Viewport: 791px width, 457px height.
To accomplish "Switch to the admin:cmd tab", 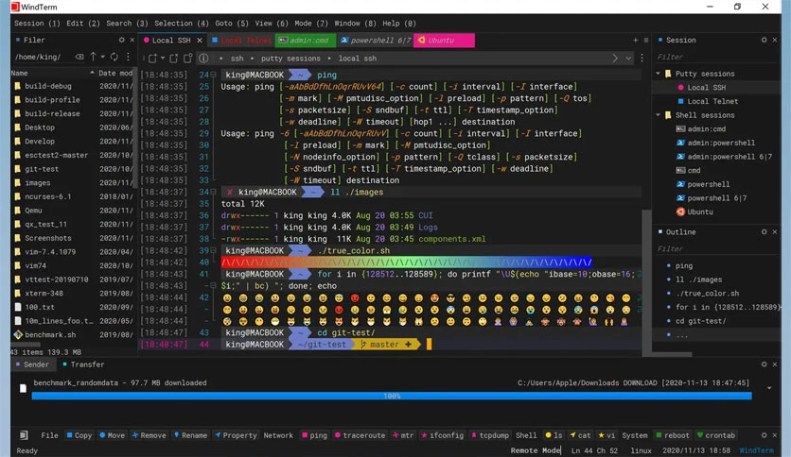I will point(306,41).
